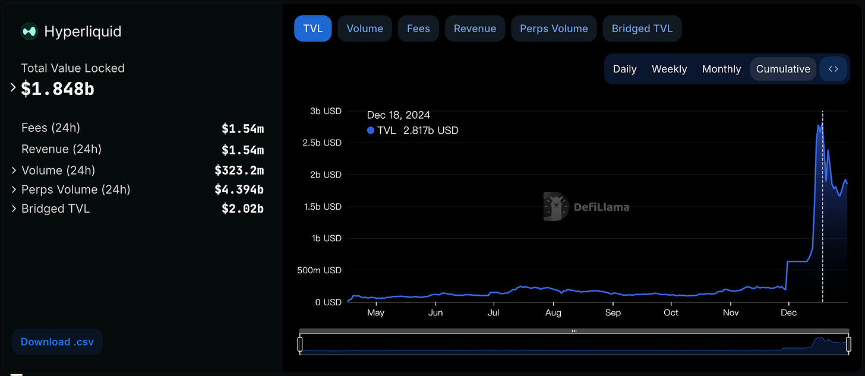Enable Weekly aggregation mode
The image size is (865, 376).
tap(669, 68)
